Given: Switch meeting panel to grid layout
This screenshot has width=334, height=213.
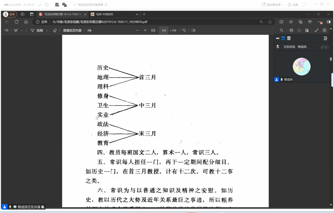Looking at the screenshot, I should pyautogui.click(x=289, y=38).
